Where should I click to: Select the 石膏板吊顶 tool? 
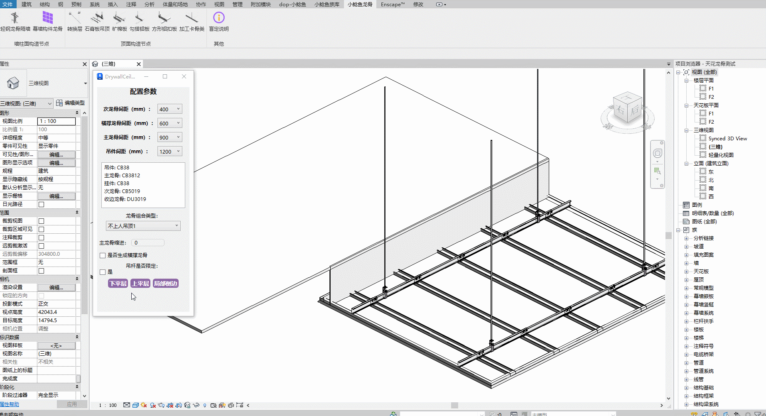click(x=97, y=19)
